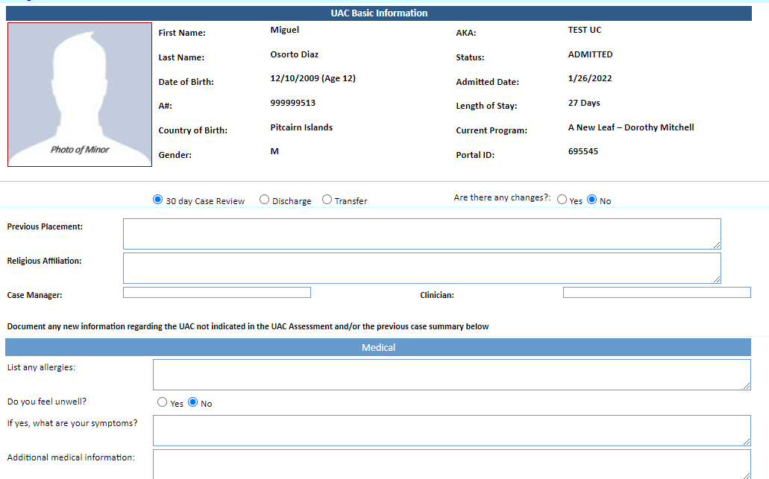The height and width of the screenshot is (479, 769).
Task: Focus the Additional medical information text area
Action: (451, 463)
